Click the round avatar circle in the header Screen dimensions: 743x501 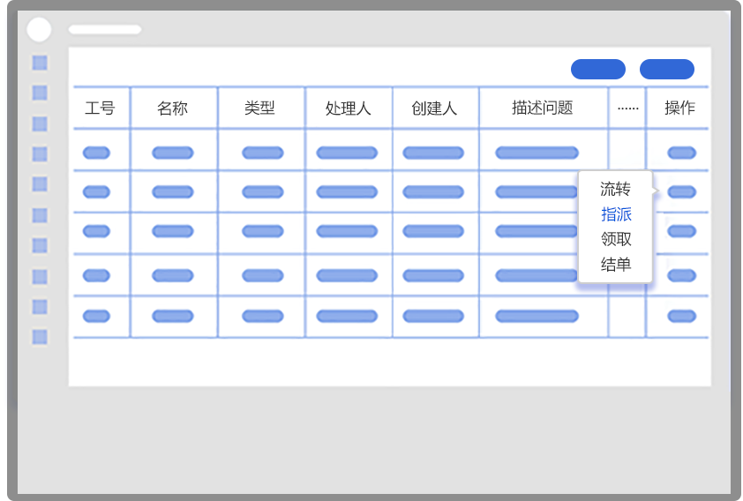(x=39, y=30)
